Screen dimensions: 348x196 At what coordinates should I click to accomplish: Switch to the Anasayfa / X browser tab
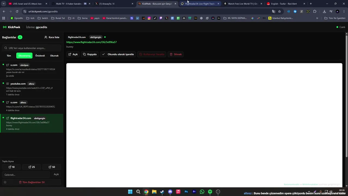pyautogui.click(x=114, y=4)
